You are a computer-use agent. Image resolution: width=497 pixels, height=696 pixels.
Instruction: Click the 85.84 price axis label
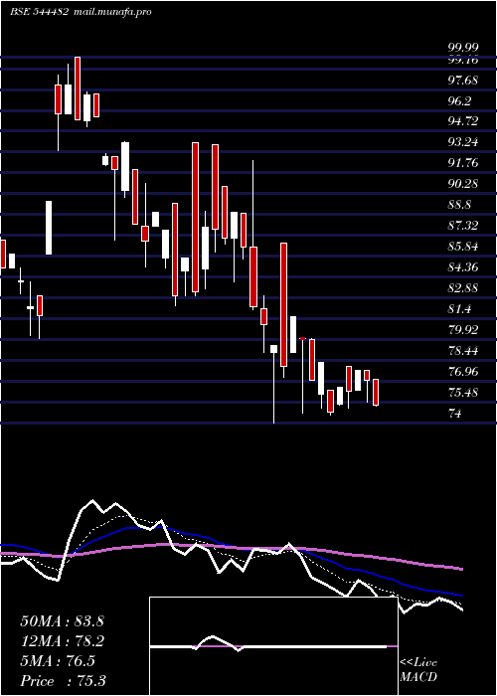coord(463,247)
